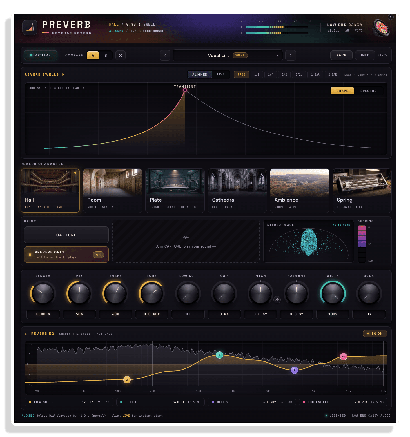Click the Low End Candy speaker logo
The height and width of the screenshot is (437, 410).
coord(381,28)
